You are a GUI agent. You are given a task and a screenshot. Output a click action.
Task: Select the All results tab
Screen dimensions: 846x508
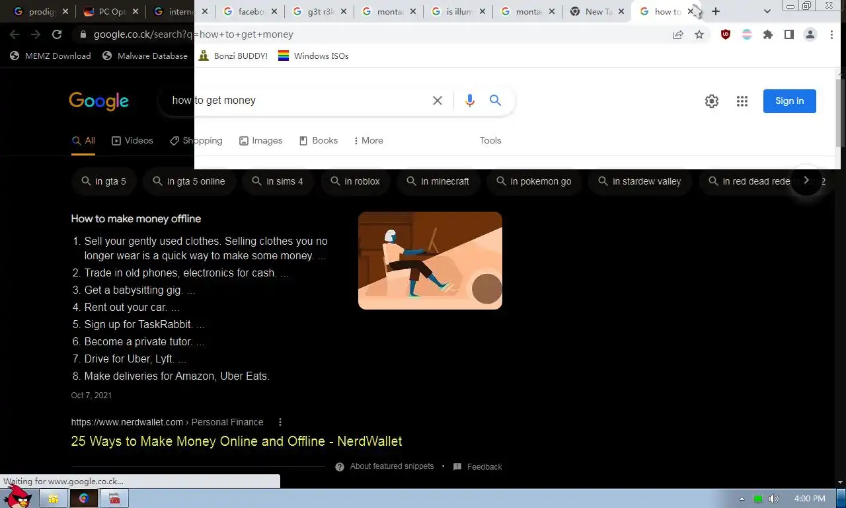83,140
